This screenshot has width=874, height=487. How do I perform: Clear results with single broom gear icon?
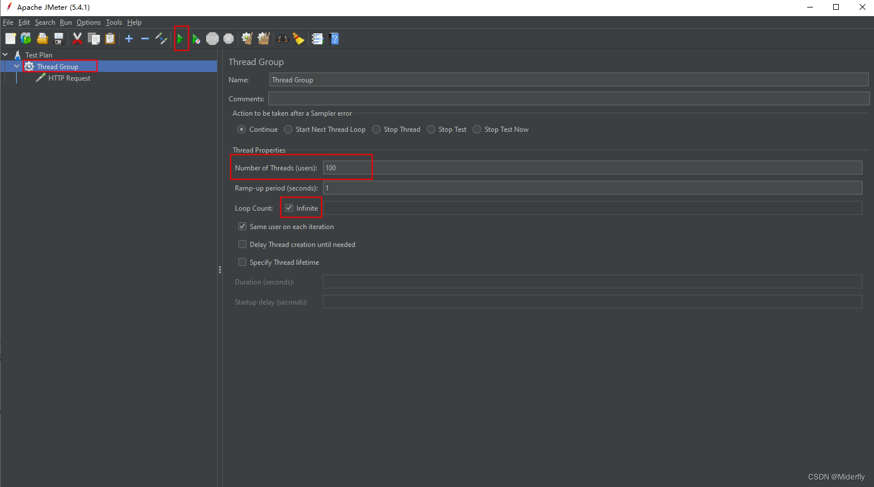coord(247,39)
